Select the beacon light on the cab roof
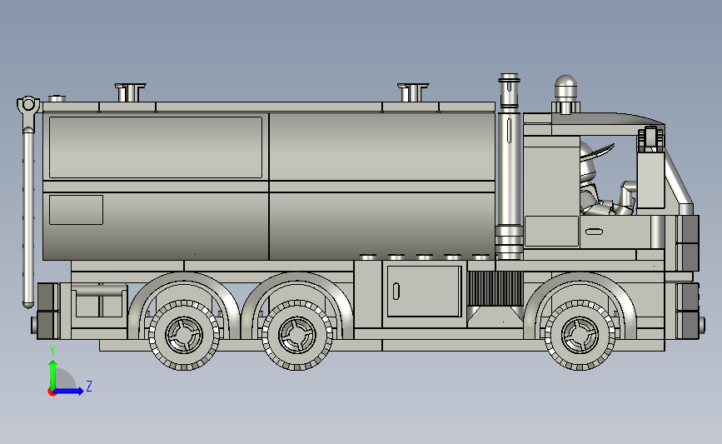This screenshot has height=444, width=722. 565,94
